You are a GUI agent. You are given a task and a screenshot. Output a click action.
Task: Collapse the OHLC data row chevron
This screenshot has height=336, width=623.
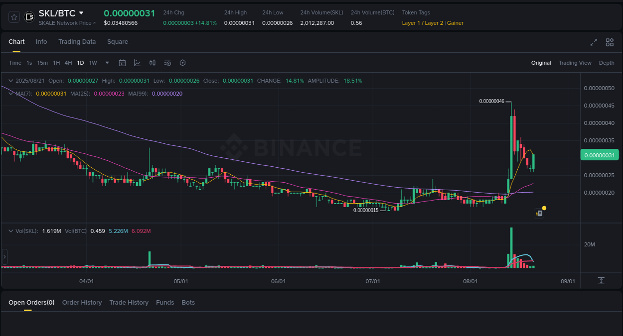pyautogui.click(x=11, y=81)
